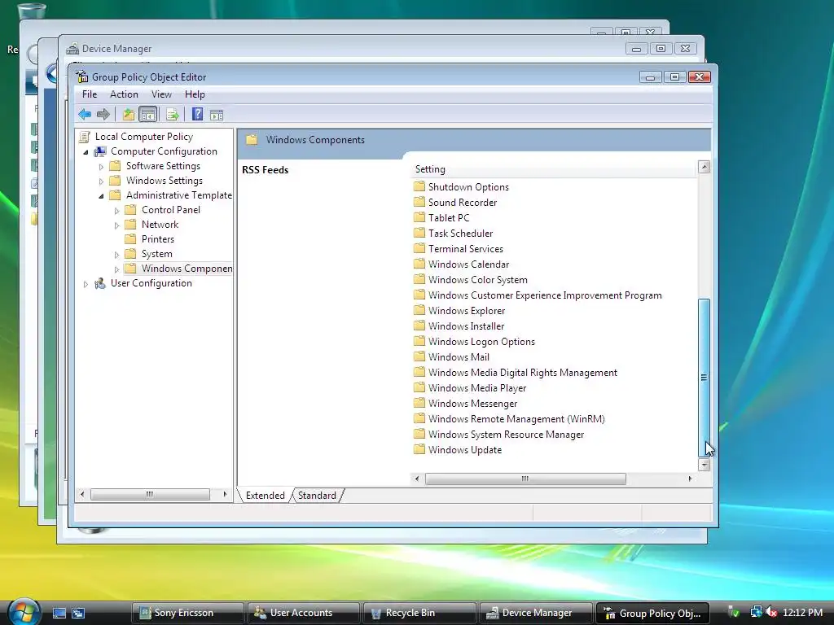The height and width of the screenshot is (625, 834).
Task: Open the Help toolbar icon
Action: click(x=197, y=114)
